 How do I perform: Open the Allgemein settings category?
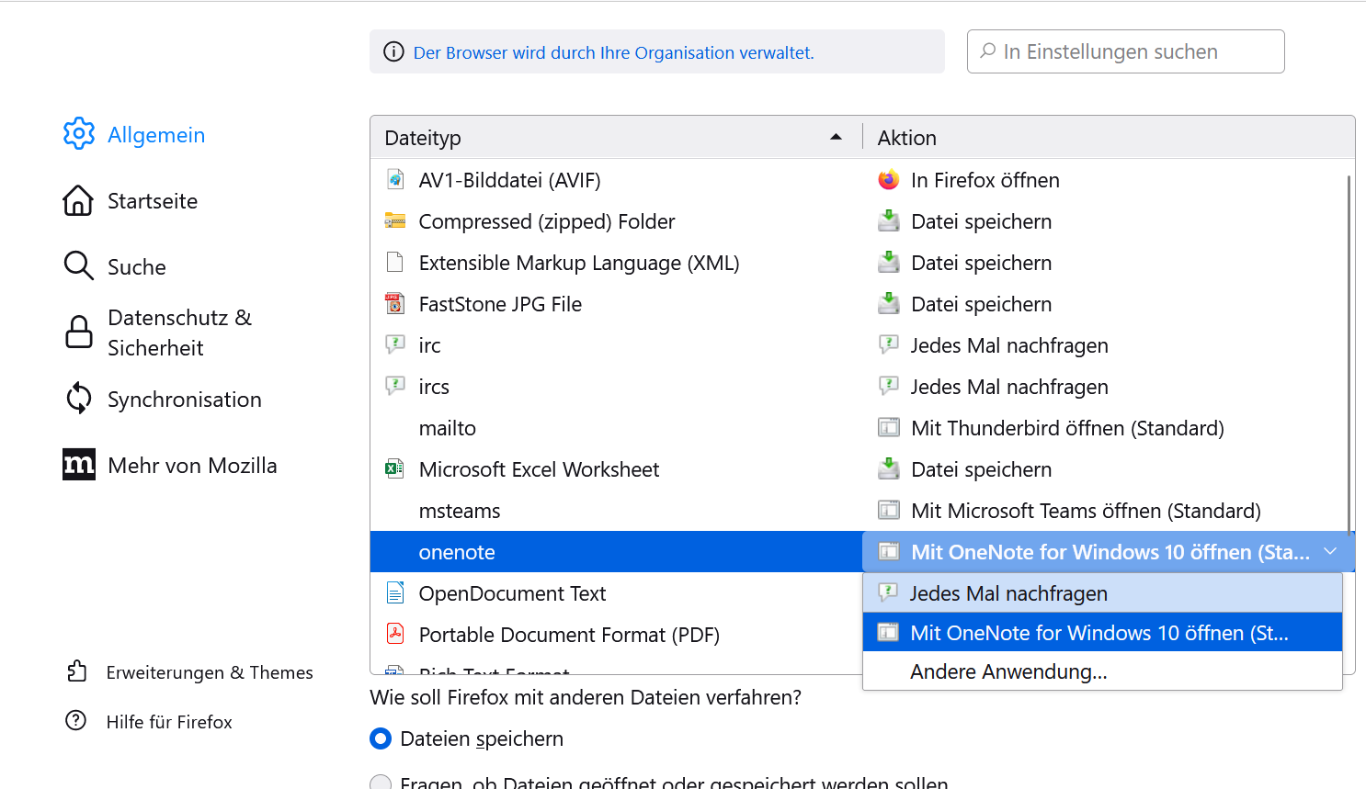click(x=156, y=134)
